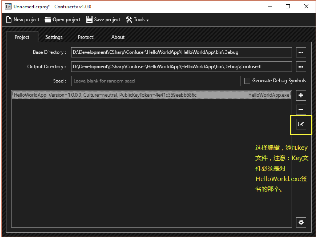The image size is (317, 239).
Task: Edit the selected module with the pencil icon
Action: 301,124
